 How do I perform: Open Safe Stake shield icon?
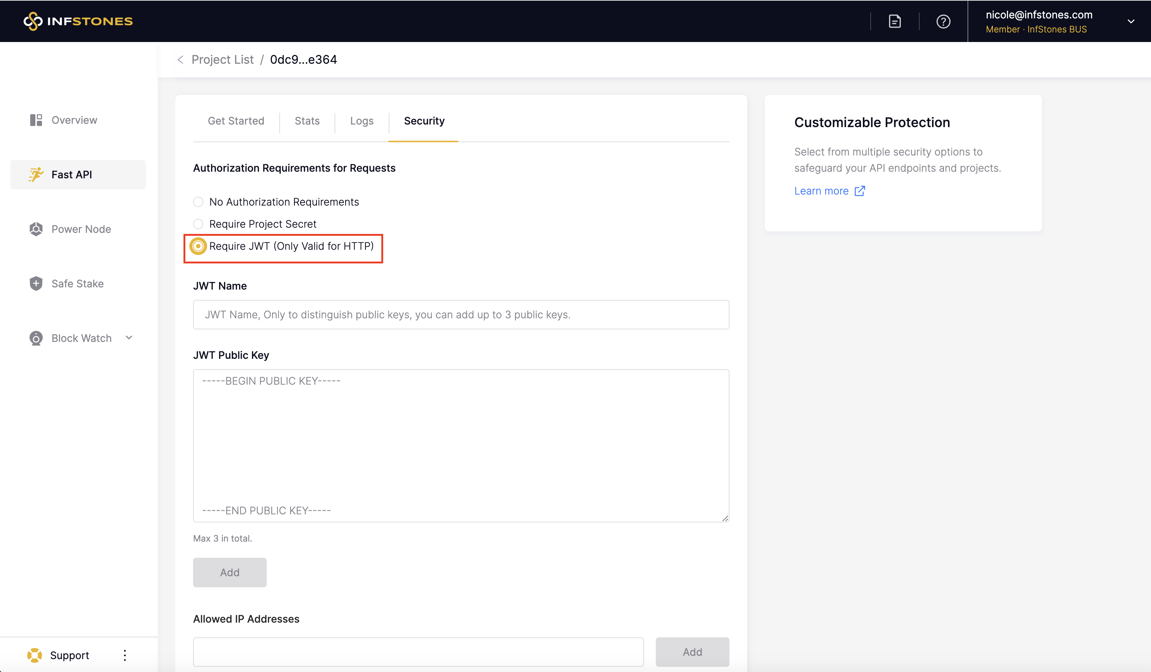(x=36, y=283)
